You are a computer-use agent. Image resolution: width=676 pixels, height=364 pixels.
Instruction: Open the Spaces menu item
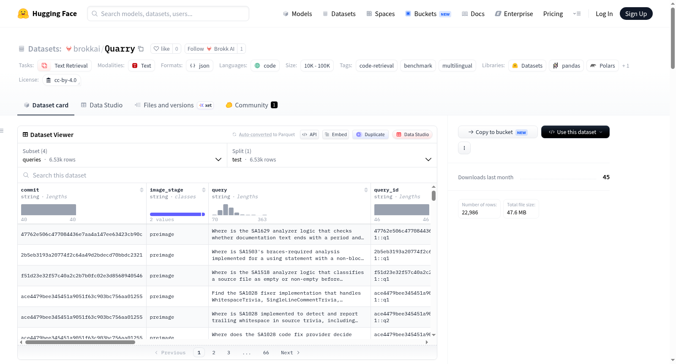tap(381, 14)
